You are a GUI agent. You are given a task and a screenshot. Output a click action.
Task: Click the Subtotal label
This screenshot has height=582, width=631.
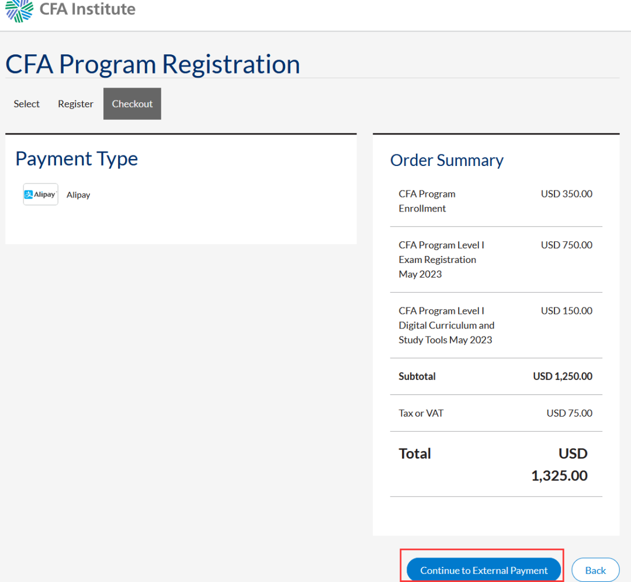417,376
